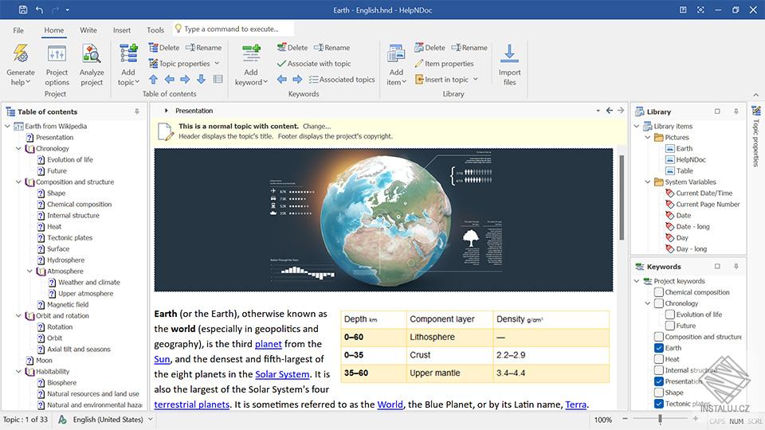Viewport: 765px width, 430px height.
Task: Click the Change... link in topic banner
Action: coord(316,126)
